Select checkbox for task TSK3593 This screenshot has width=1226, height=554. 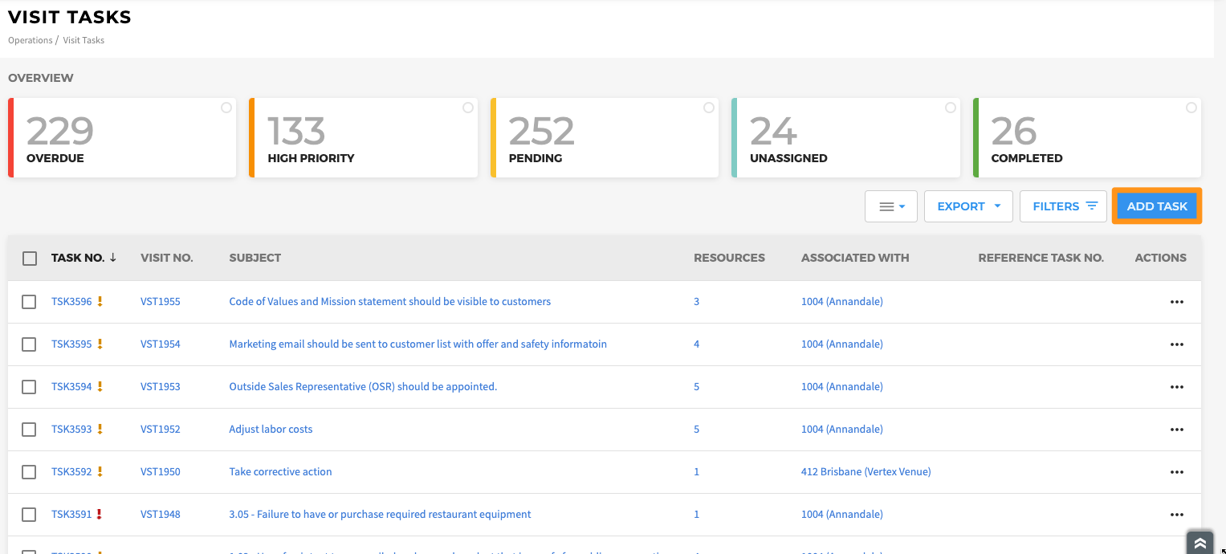point(29,430)
